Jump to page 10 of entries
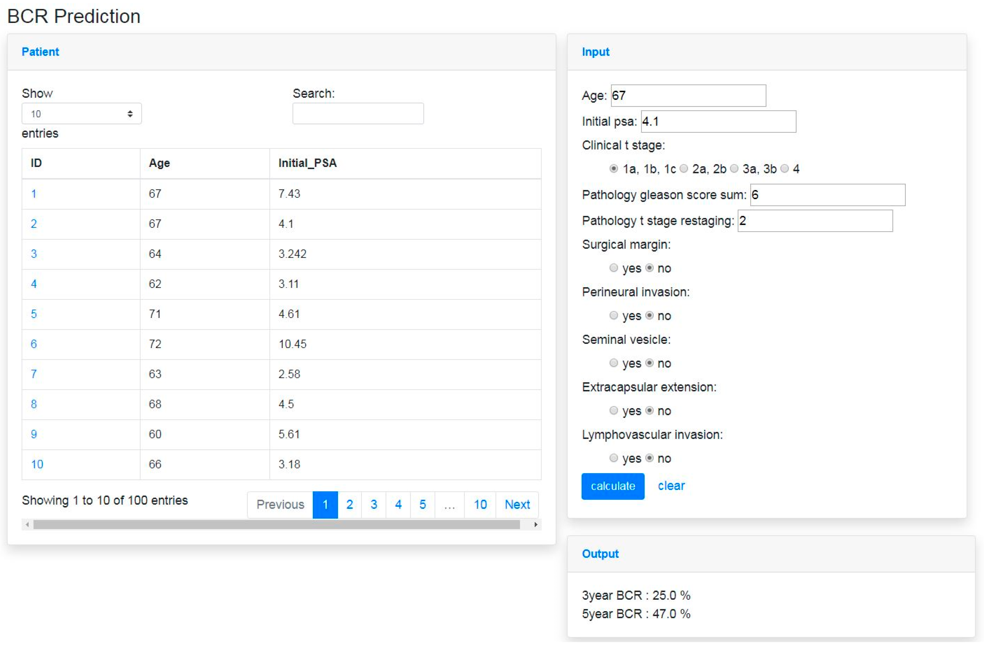Screen dimensions: 985x649 480,504
